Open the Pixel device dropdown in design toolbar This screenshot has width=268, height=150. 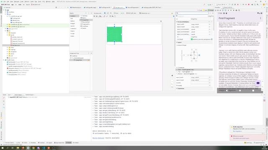coord(116,13)
